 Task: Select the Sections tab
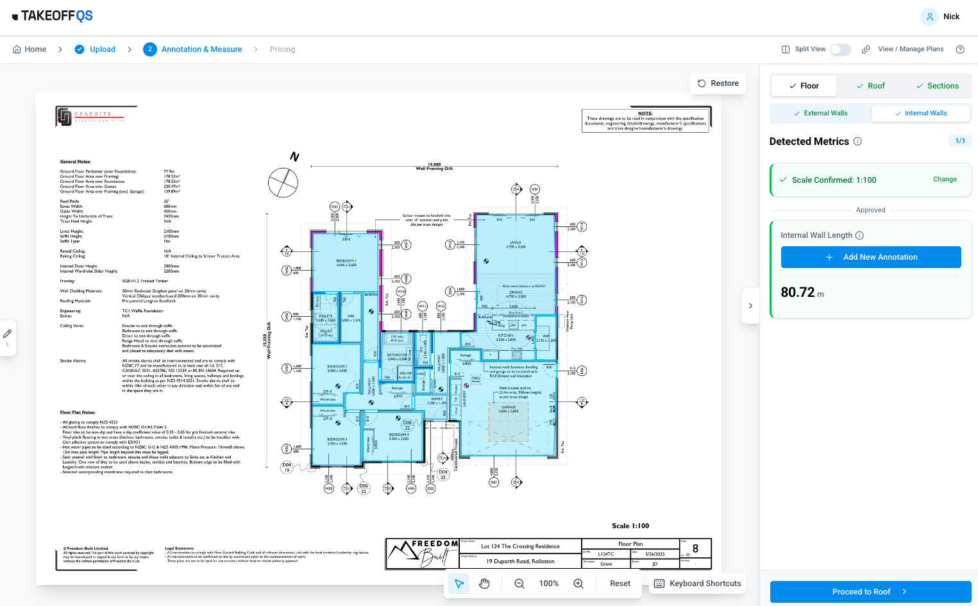[937, 85]
